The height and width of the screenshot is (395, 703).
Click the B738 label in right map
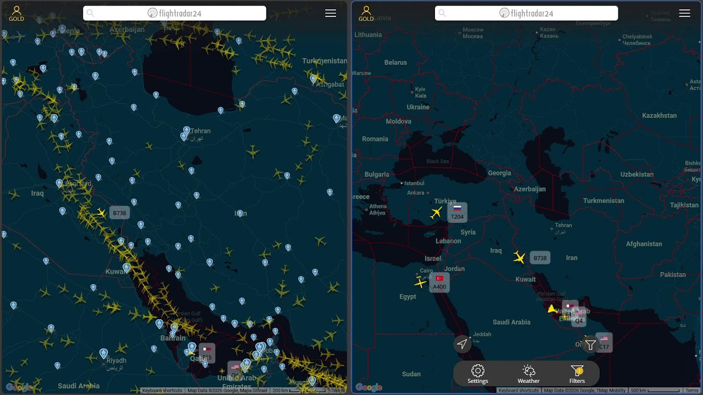[x=540, y=258]
